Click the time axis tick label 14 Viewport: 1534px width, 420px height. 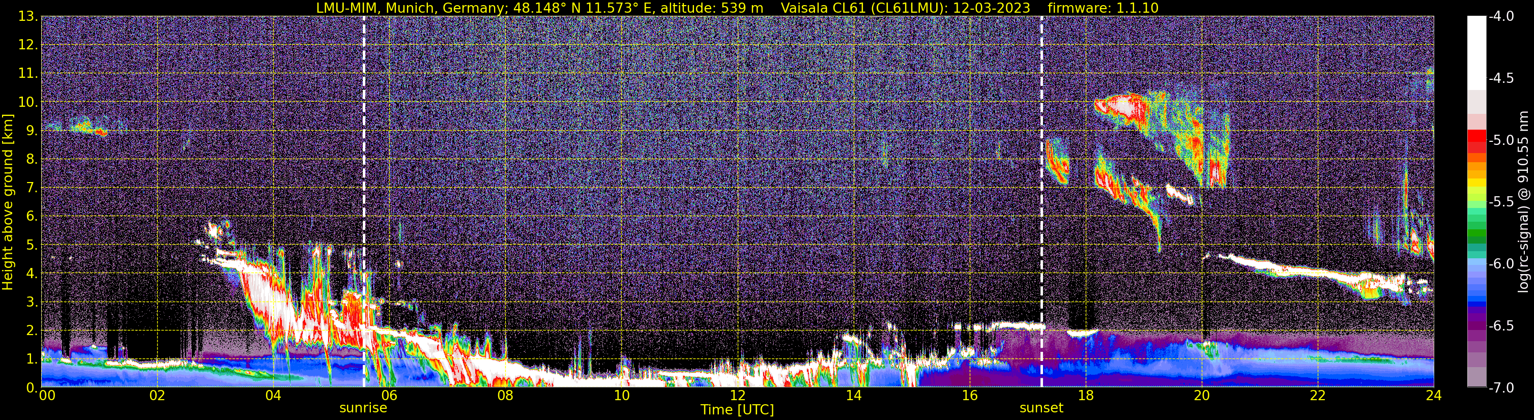point(854,396)
